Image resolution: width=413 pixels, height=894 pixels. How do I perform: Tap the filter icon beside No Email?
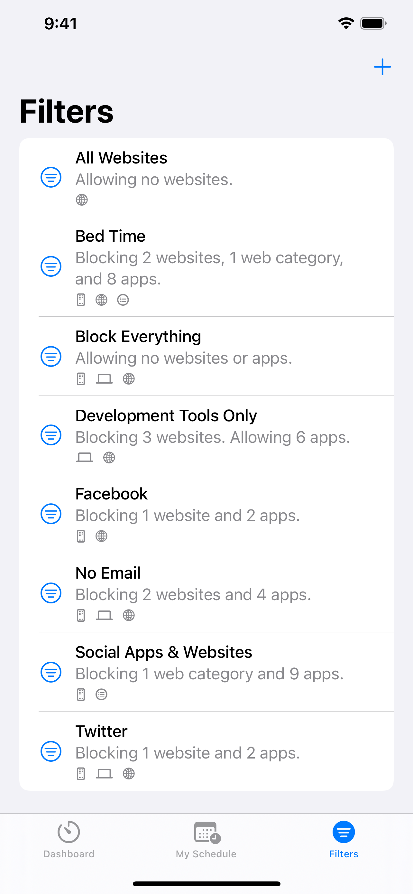51,593
